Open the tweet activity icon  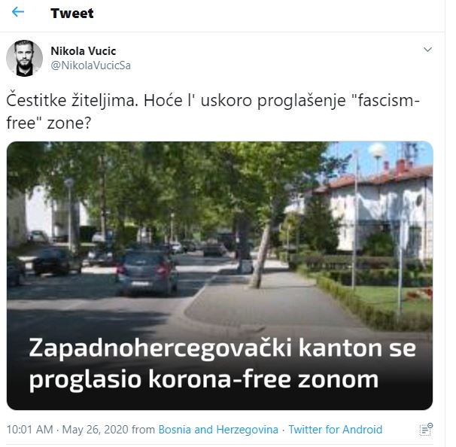click(x=426, y=430)
